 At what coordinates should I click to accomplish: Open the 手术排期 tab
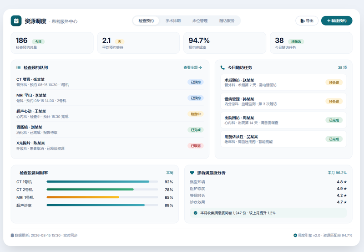coord(173,21)
